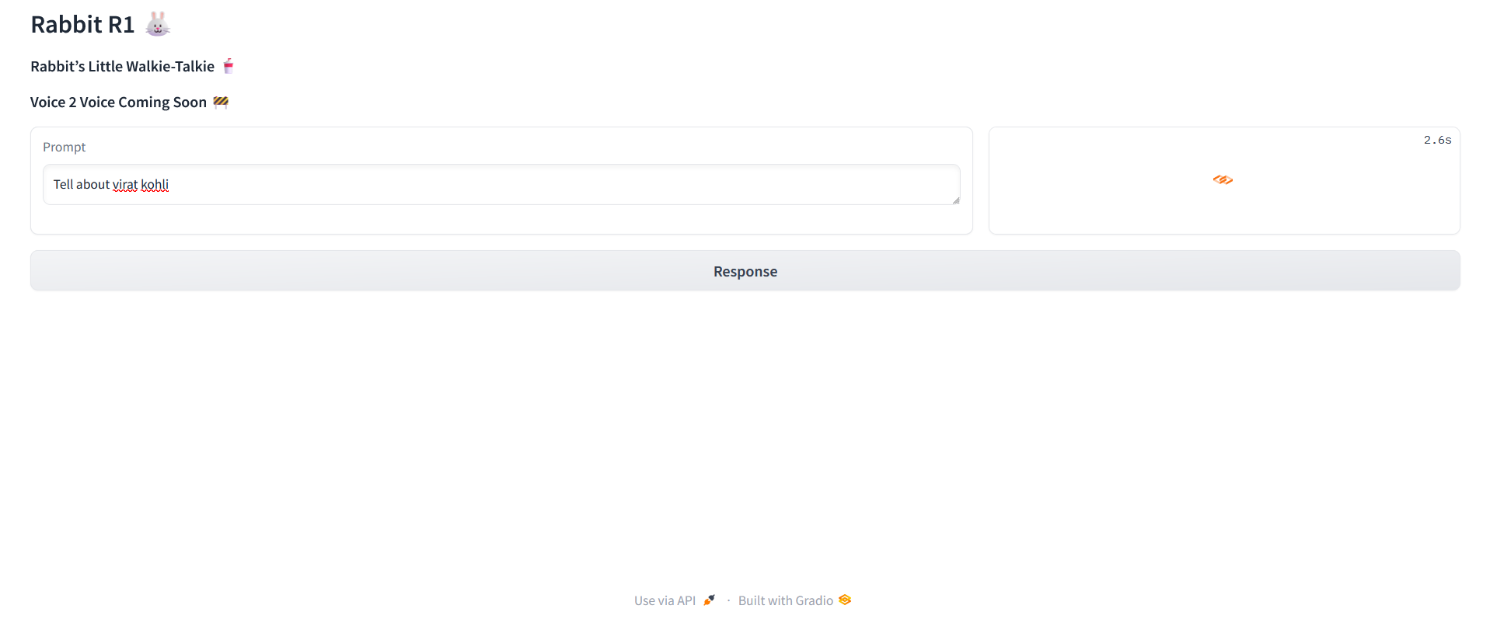Image resolution: width=1490 pixels, height=619 pixels.
Task: Open the Use via API link
Action: coord(675,600)
